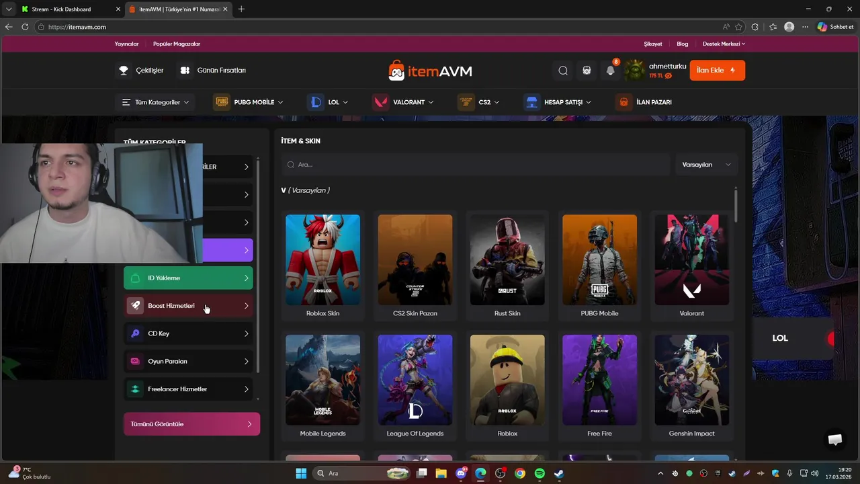The width and height of the screenshot is (860, 484).
Task: Click the Valorant nav icon
Action: pos(380,102)
